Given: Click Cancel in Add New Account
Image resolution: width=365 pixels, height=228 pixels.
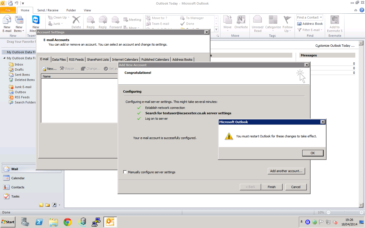Looking at the screenshot, I should tap(296, 187).
